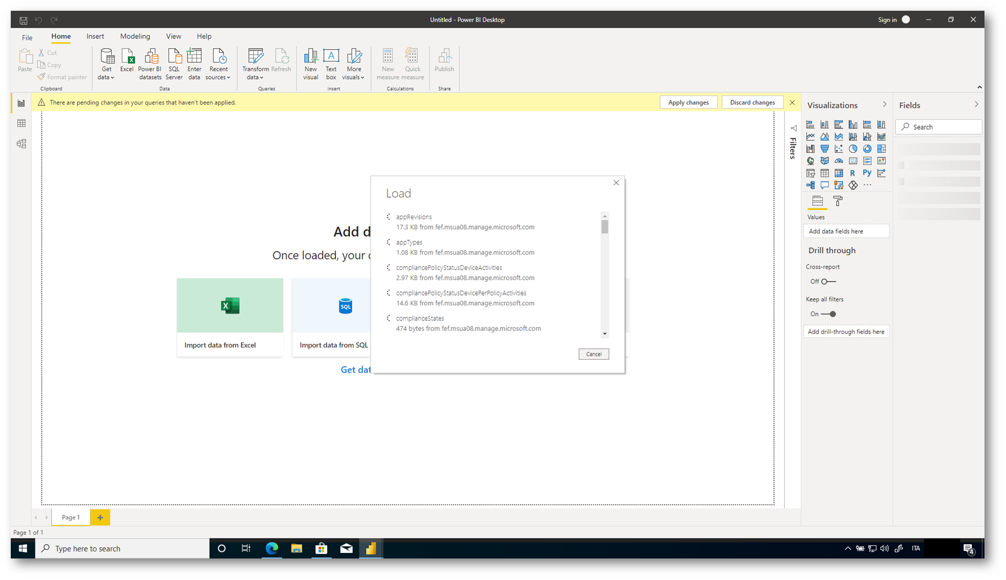Choose the line chart visualization
Viewport: 1006px width, 580px height.
point(810,137)
